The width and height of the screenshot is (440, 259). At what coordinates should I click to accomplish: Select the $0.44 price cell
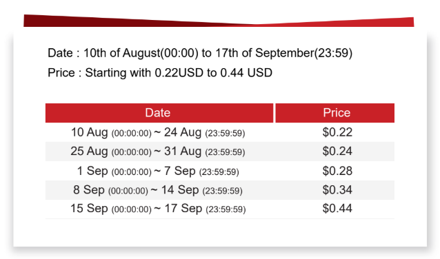[x=337, y=209]
